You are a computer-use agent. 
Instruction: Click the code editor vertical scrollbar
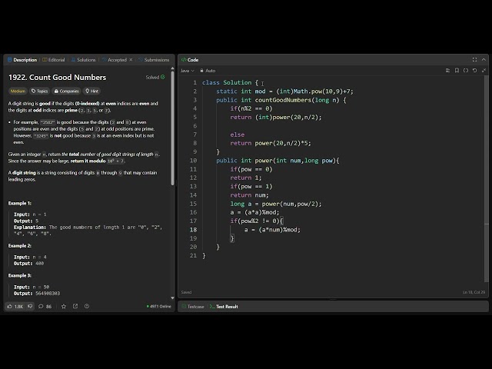(487, 179)
